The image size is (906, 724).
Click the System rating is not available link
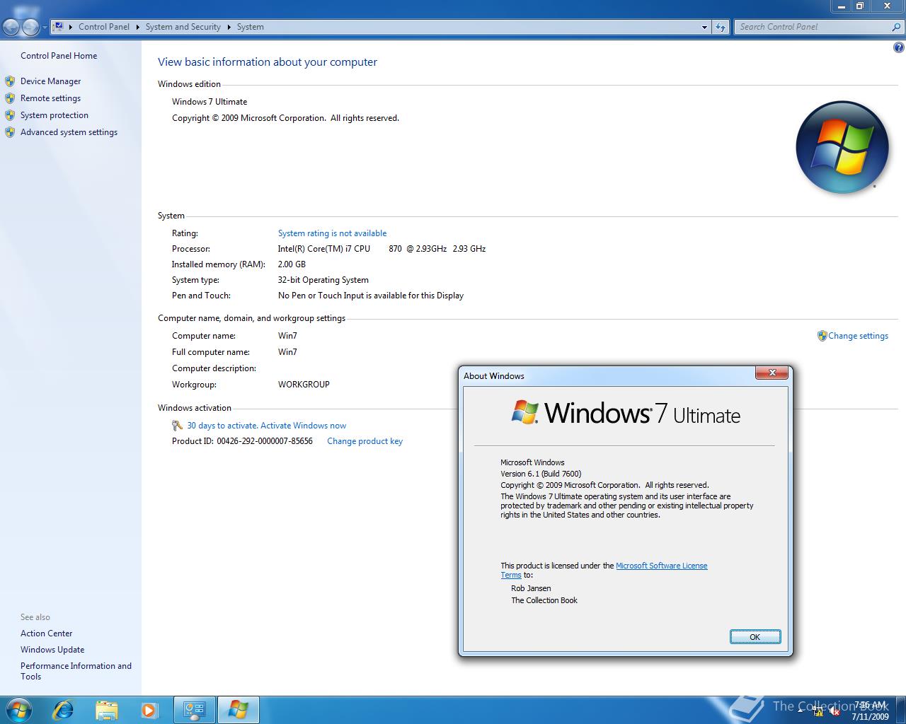[x=332, y=233]
